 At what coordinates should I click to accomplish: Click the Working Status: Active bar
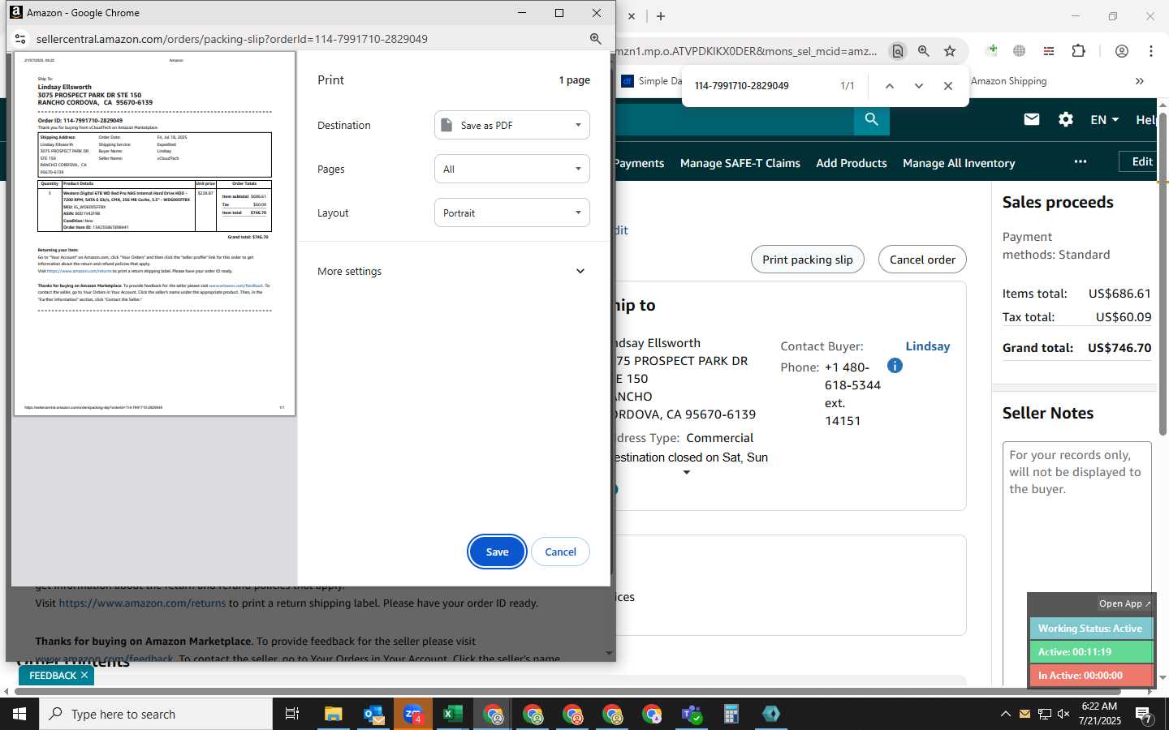pos(1091,629)
